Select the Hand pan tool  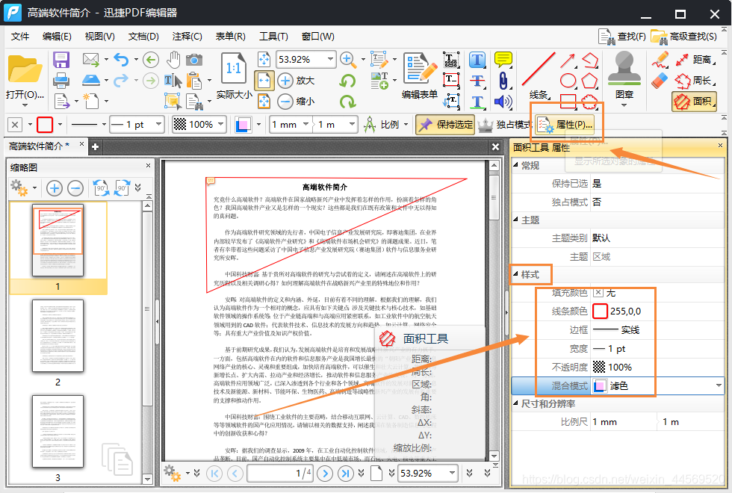pyautogui.click(x=173, y=59)
